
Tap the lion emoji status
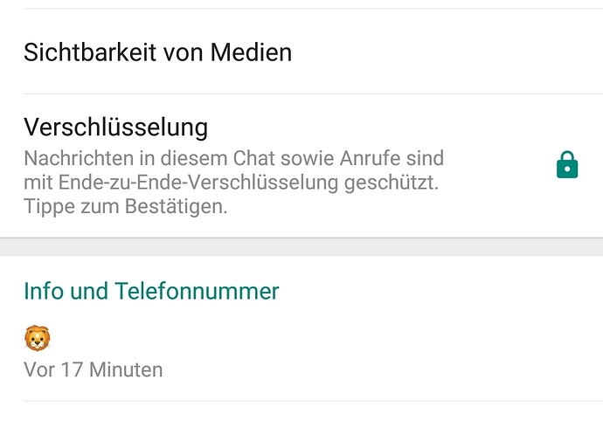coord(38,338)
